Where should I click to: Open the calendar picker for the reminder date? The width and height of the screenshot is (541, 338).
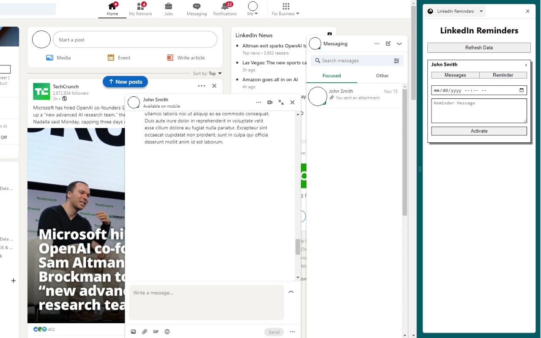tap(522, 90)
